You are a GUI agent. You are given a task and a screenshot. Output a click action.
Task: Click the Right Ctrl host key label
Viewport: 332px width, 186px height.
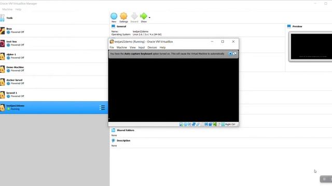click(x=230, y=125)
